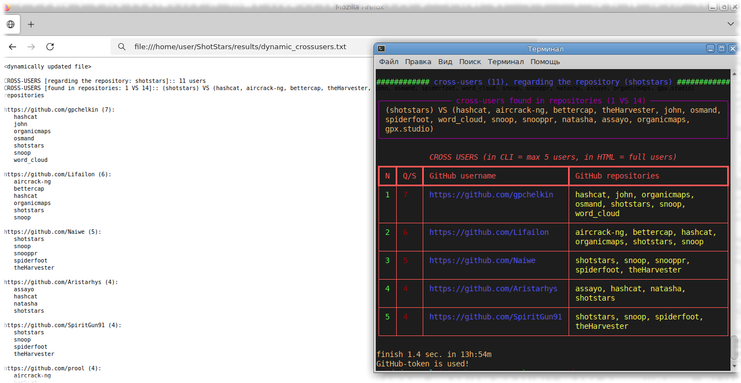Click the 'GitHub repositories' column header
Viewport: 741px width, 383px height.
point(617,176)
